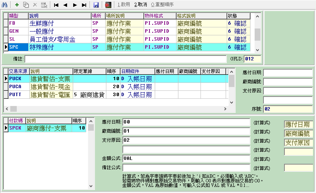Viewport: 316px width, 193px height.
Task: Click right panel 廠商編號 input field
Action: (x=288, y=82)
